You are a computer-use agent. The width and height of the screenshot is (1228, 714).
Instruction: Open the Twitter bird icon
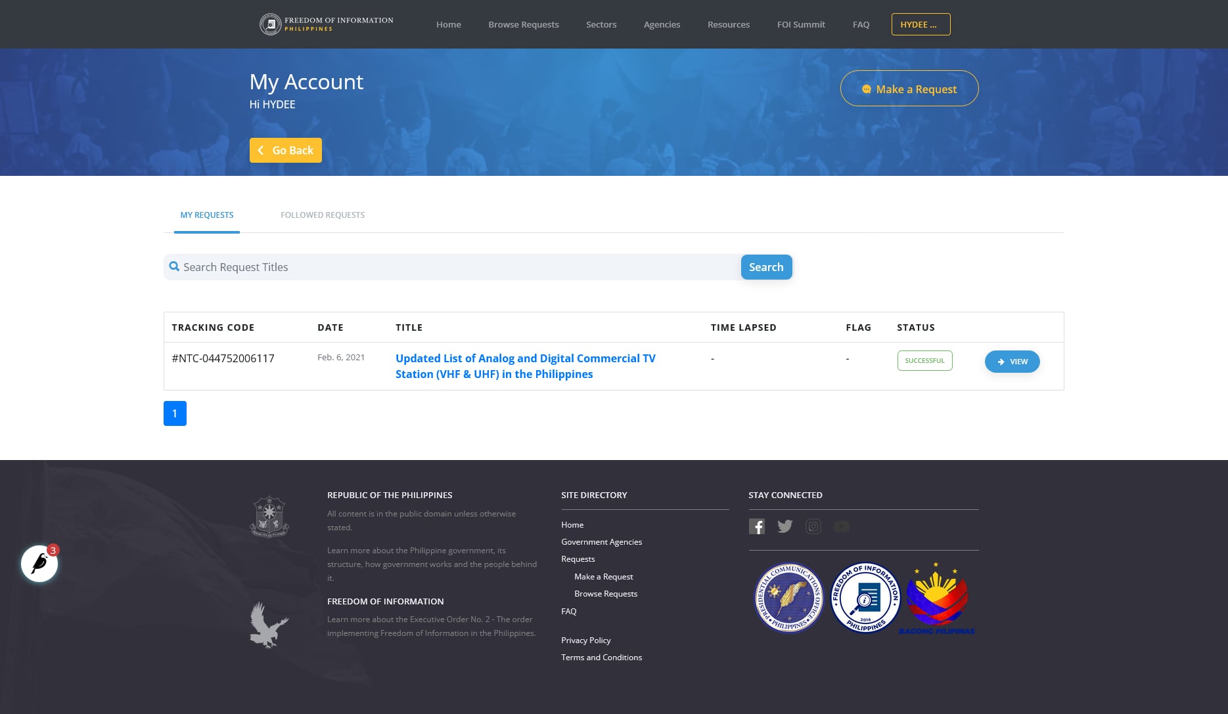(x=785, y=526)
